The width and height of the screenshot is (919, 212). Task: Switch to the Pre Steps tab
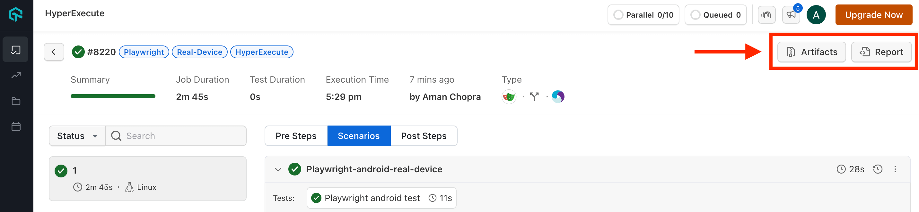point(296,136)
